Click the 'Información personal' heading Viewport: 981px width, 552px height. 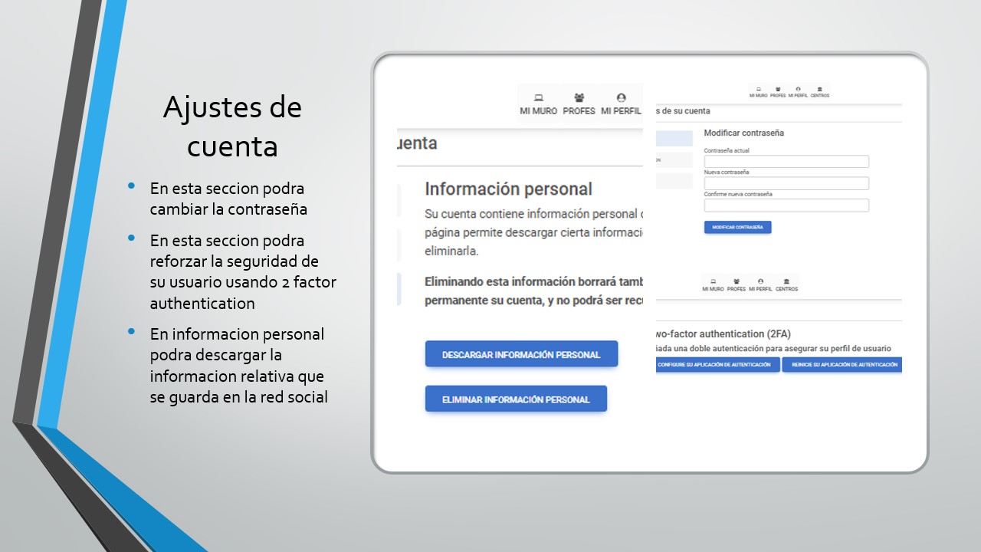point(508,189)
